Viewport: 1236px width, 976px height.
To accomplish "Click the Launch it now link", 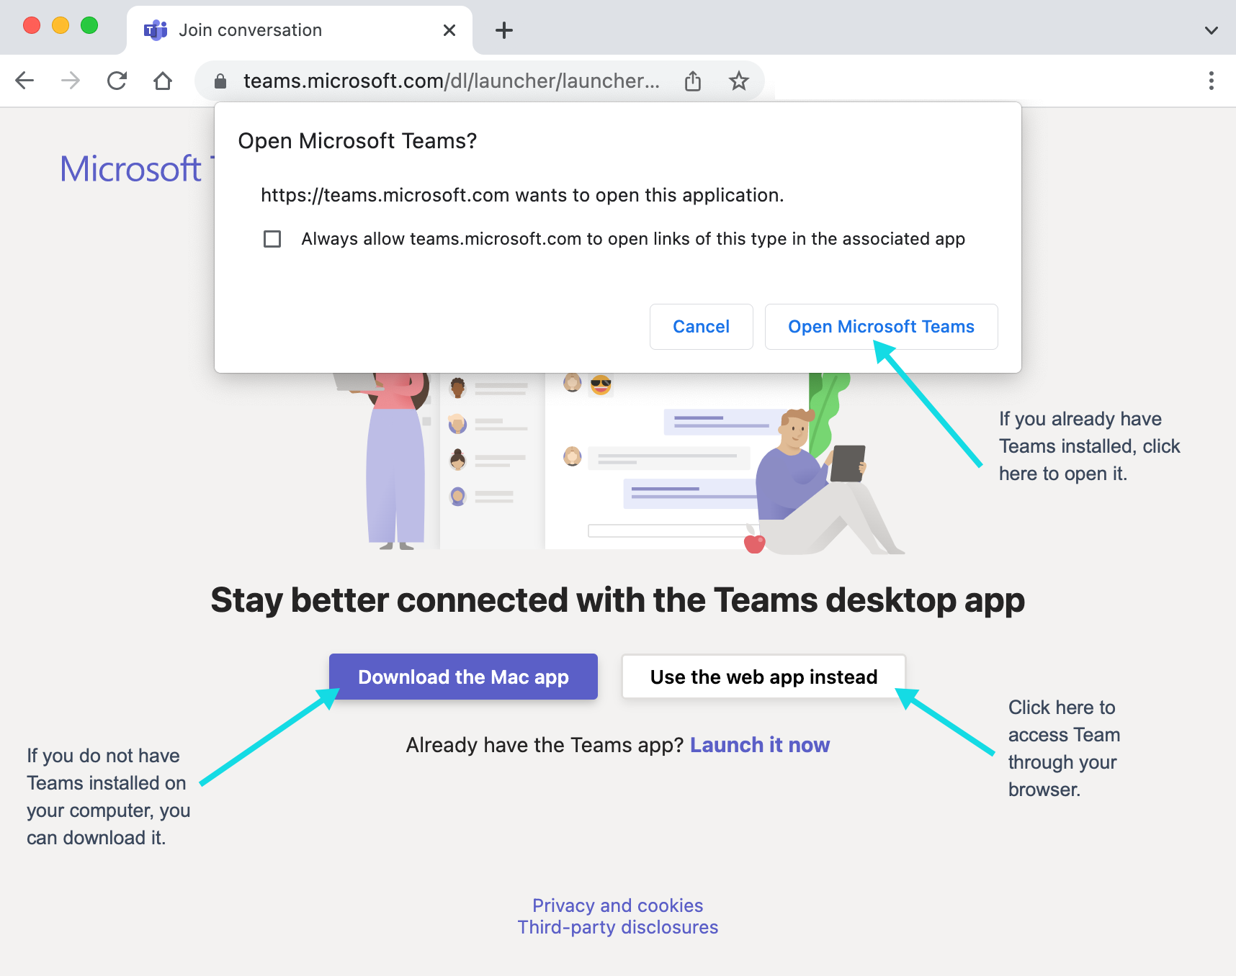I will coord(759,745).
